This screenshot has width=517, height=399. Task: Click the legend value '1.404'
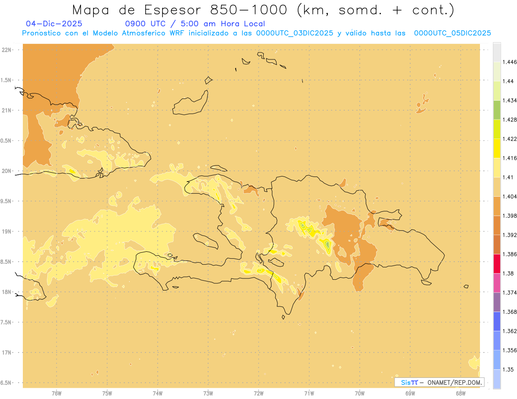coord(510,197)
